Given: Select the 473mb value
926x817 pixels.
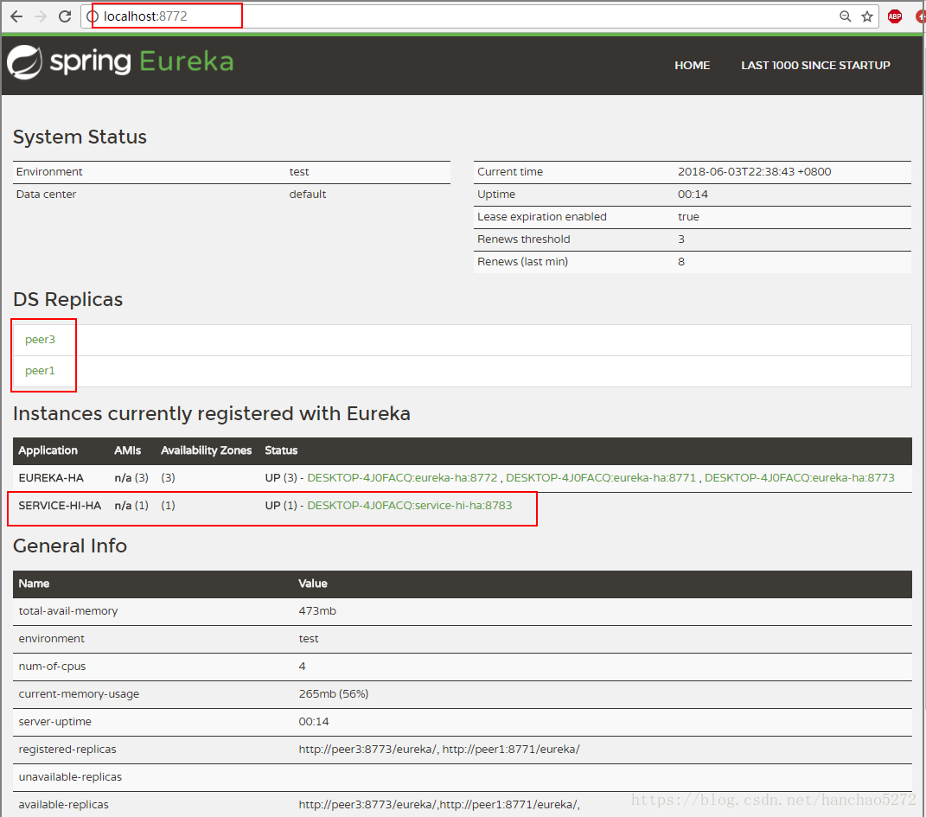Looking at the screenshot, I should coord(317,611).
